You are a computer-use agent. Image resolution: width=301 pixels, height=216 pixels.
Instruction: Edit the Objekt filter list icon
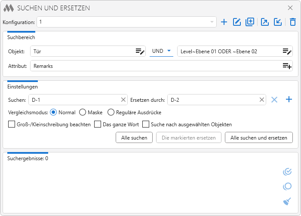coord(140,51)
